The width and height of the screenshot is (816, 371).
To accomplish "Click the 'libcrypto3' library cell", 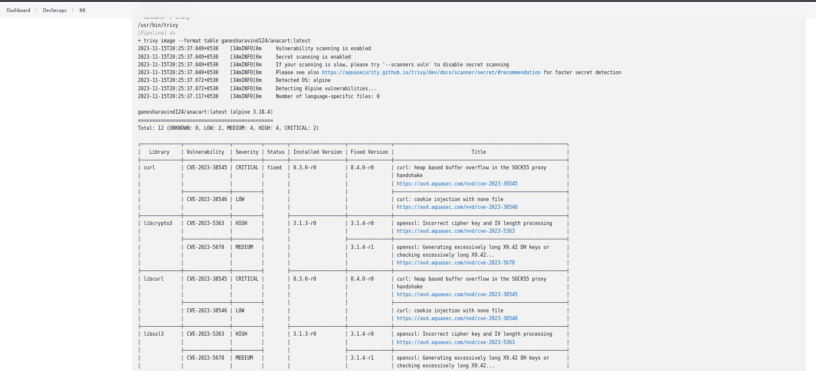I will pyautogui.click(x=158, y=223).
